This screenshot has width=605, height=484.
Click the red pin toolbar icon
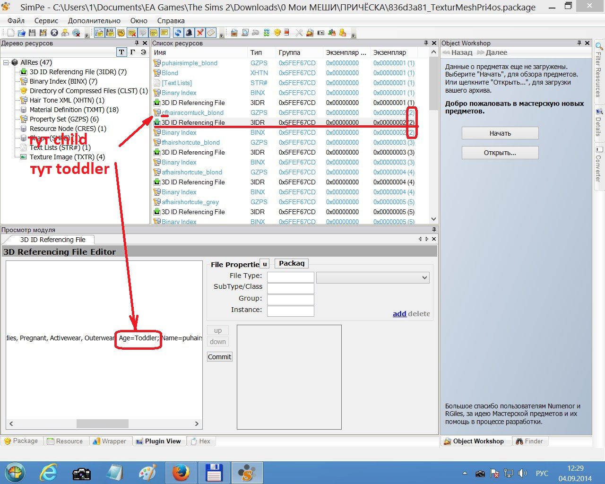coord(200,33)
